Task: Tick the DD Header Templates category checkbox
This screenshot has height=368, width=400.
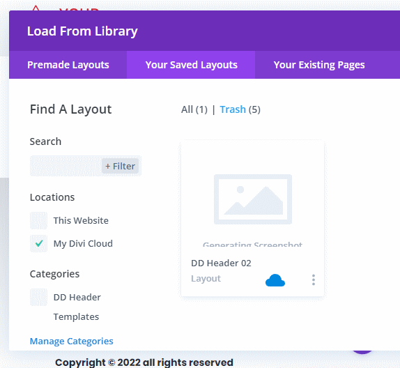Action: click(x=38, y=298)
